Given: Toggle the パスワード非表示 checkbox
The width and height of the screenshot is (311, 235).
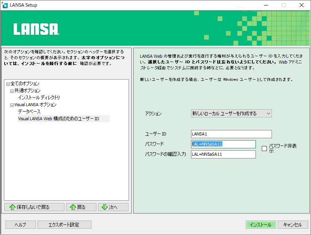Looking at the screenshot, I should (x=264, y=149).
